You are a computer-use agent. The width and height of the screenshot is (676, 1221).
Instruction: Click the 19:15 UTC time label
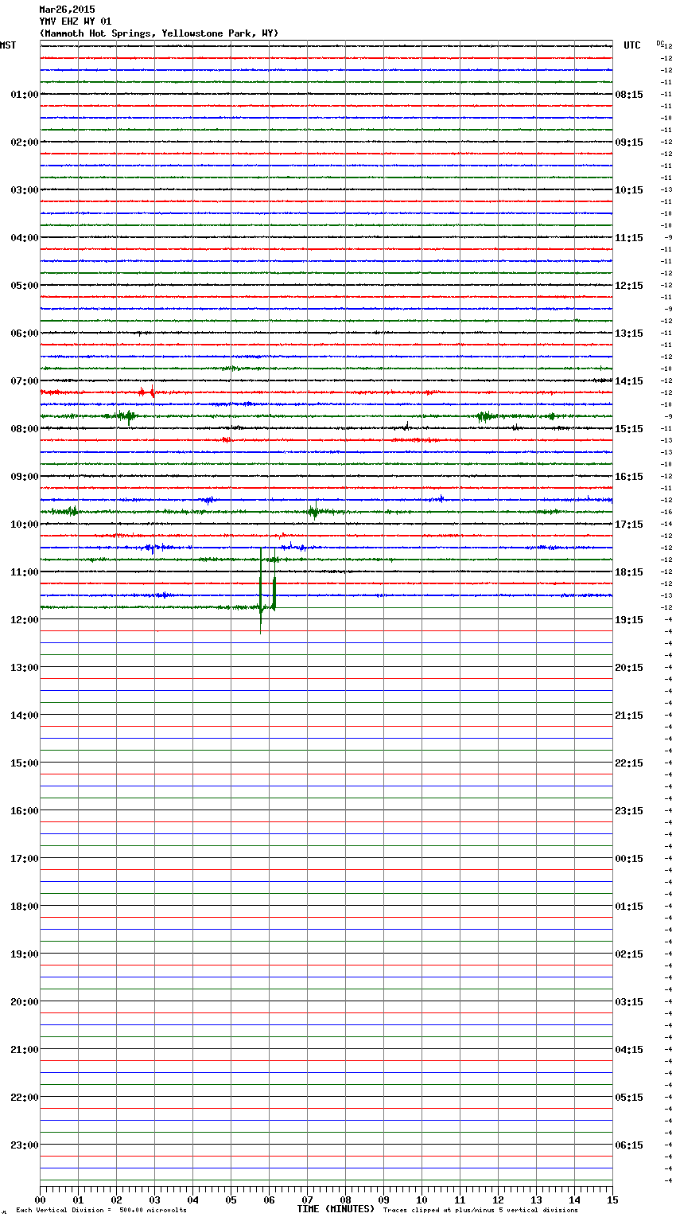(x=629, y=620)
